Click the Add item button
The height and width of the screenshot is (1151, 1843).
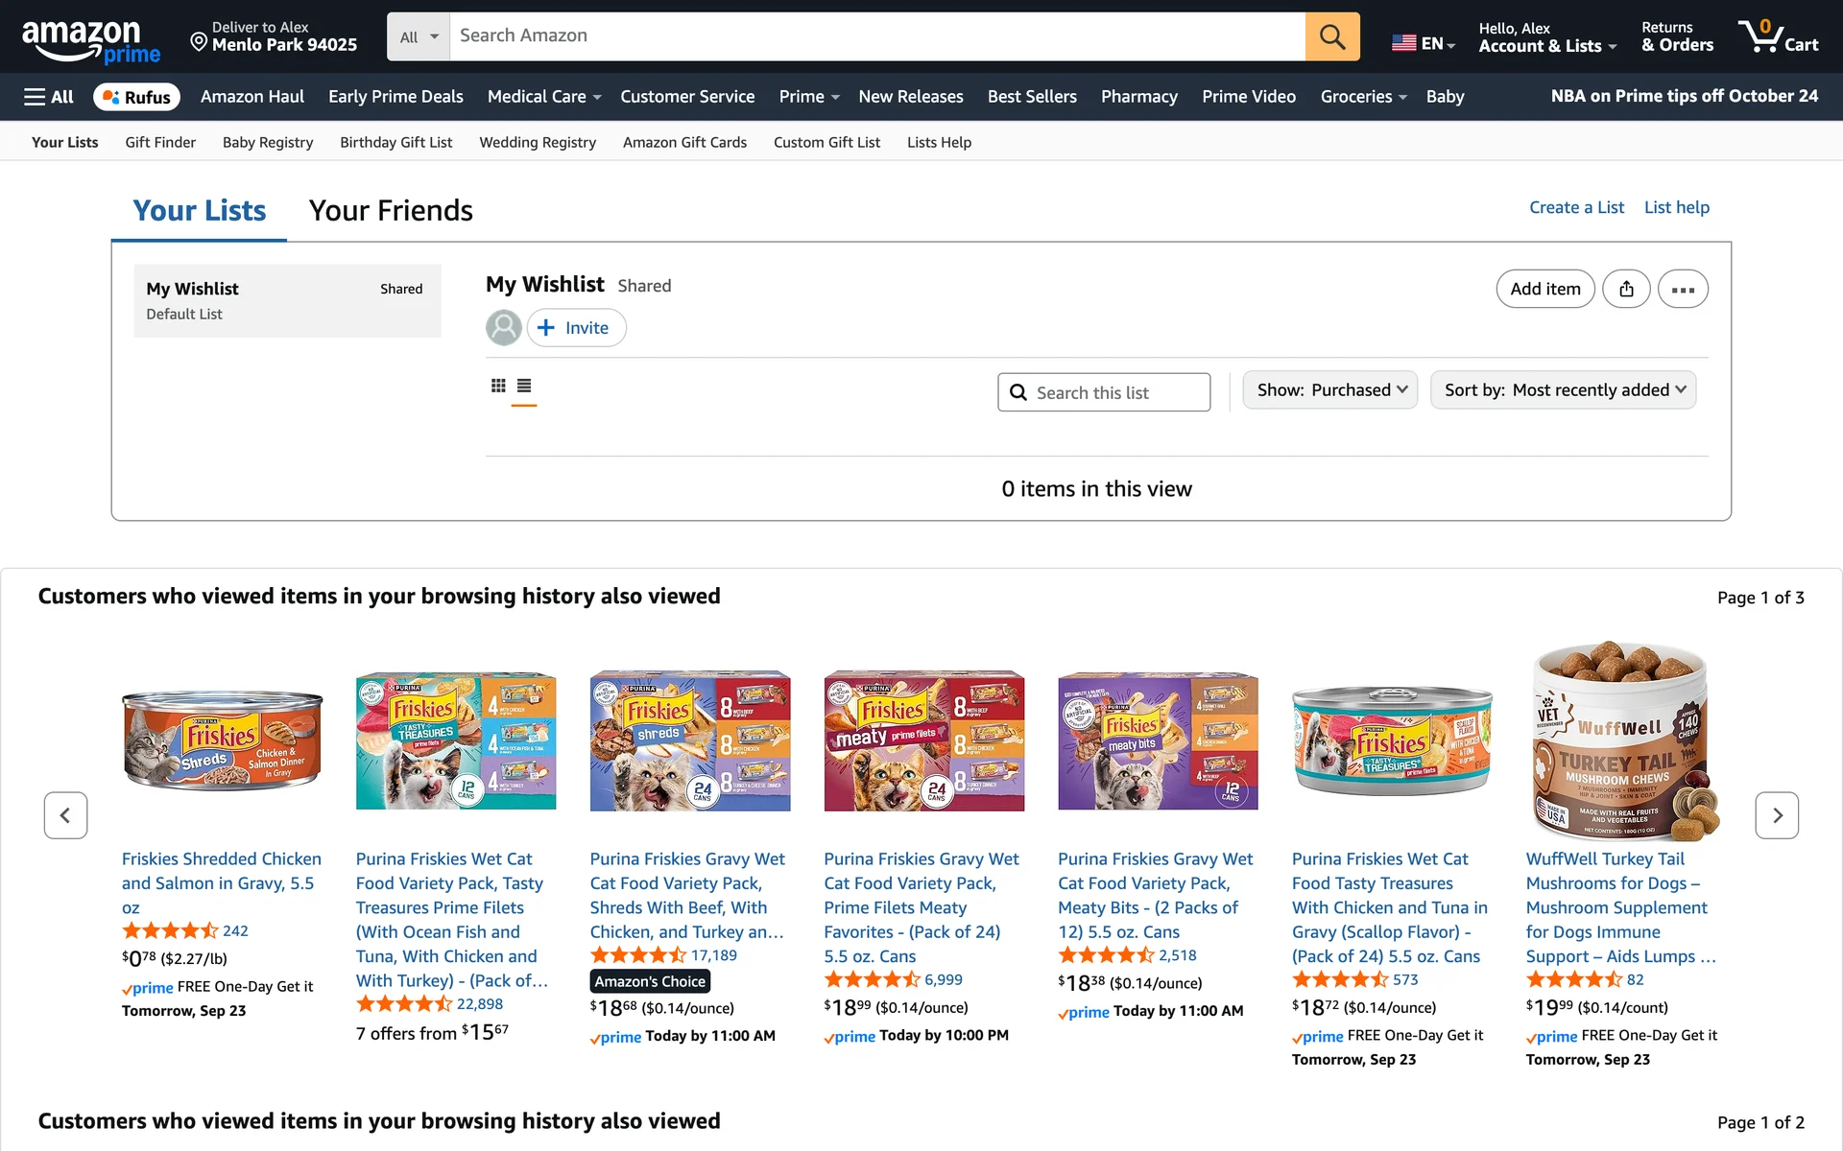(x=1544, y=289)
